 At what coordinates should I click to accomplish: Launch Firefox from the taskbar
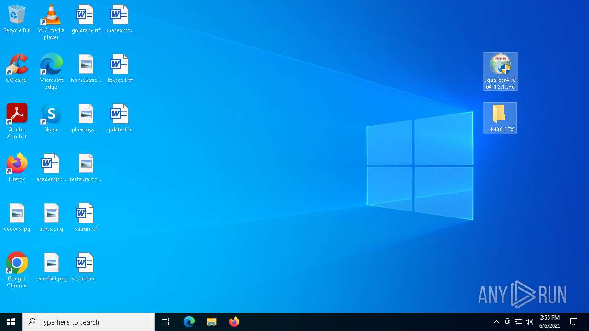(234, 322)
